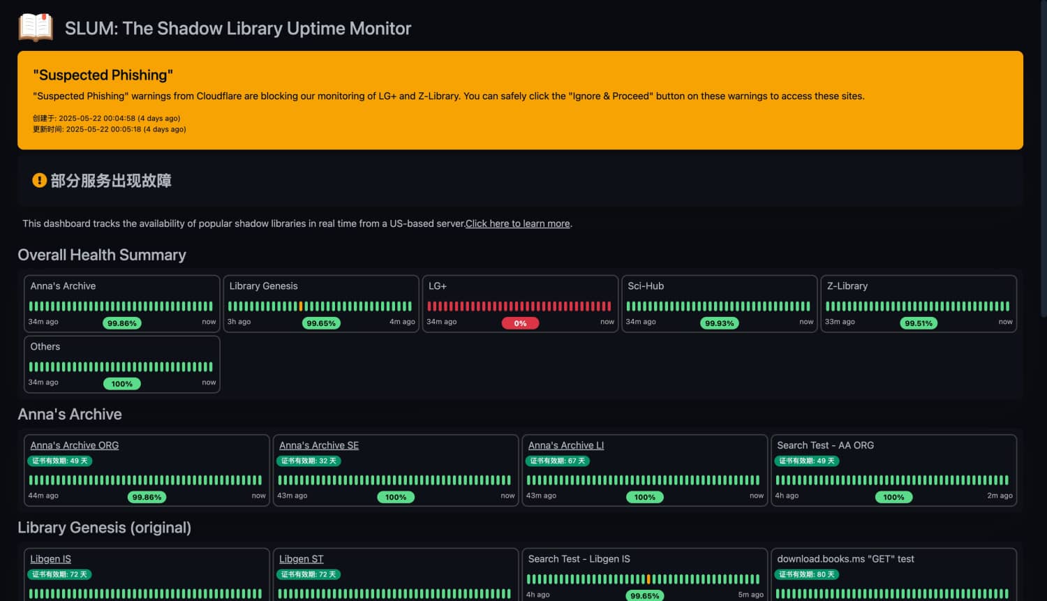The image size is (1047, 601).
Task: Click the Library Genesis 99.65% summary badge
Action: (321, 323)
